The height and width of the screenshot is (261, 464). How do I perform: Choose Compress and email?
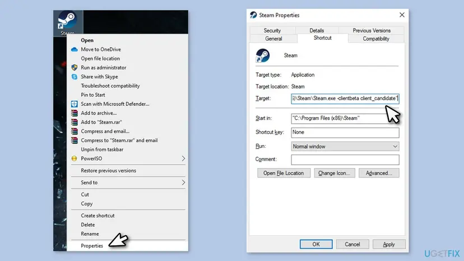105,132
